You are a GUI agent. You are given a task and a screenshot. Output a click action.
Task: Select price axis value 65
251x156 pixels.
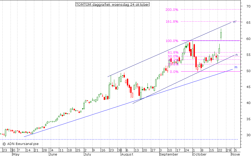point(248,23)
